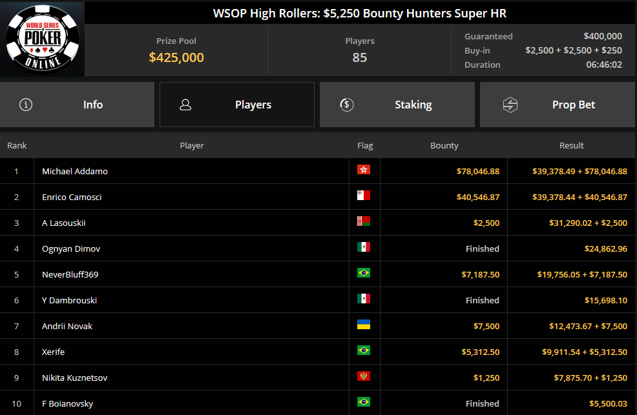Click the Player column header

192,146
